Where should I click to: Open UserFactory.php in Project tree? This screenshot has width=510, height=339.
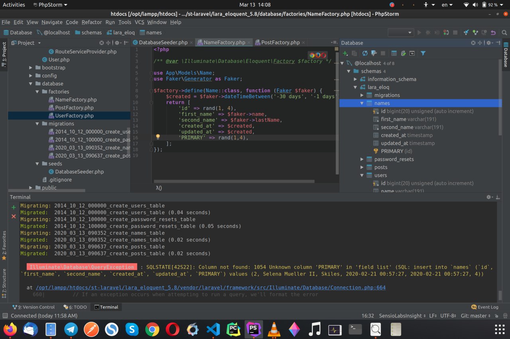(75, 116)
